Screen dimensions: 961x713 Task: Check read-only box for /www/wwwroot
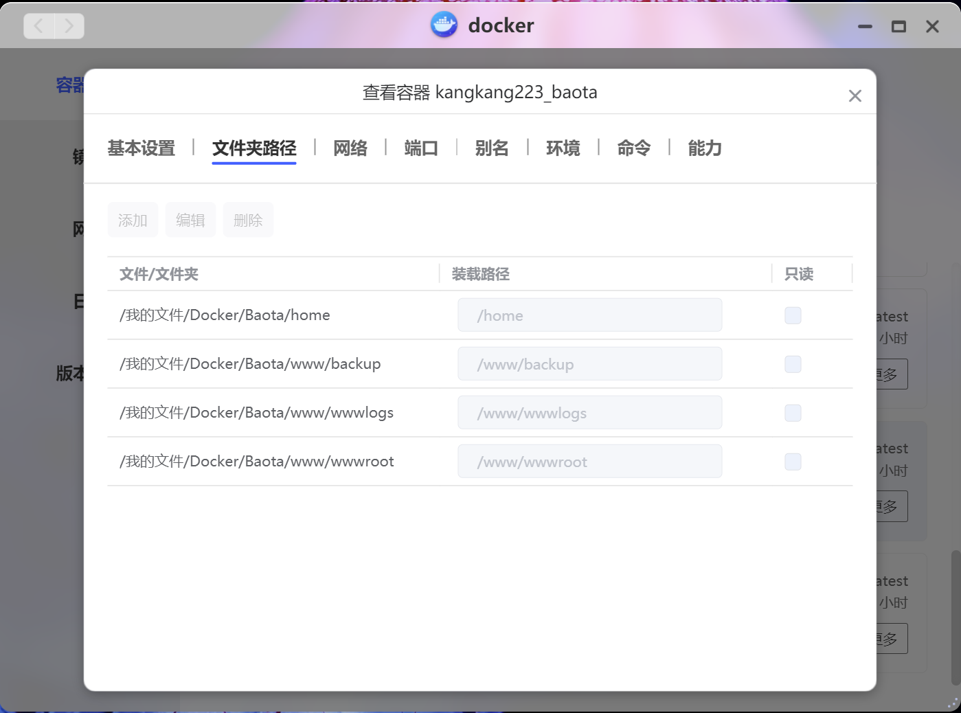(x=793, y=462)
